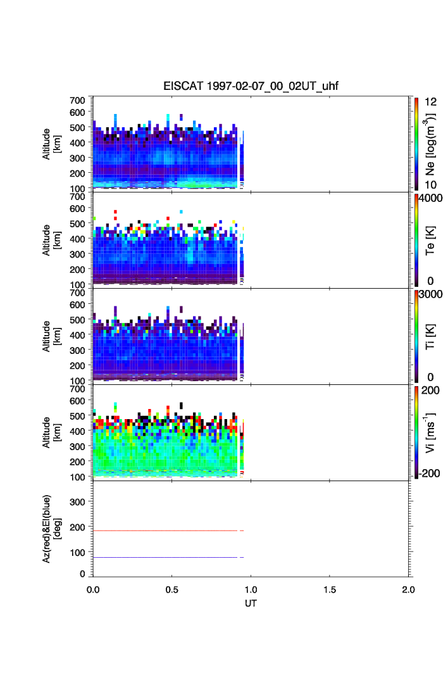Click the 0.5 tick on UT axis
Image resolution: width=448 pixels, height=673 pixels.
(x=172, y=589)
